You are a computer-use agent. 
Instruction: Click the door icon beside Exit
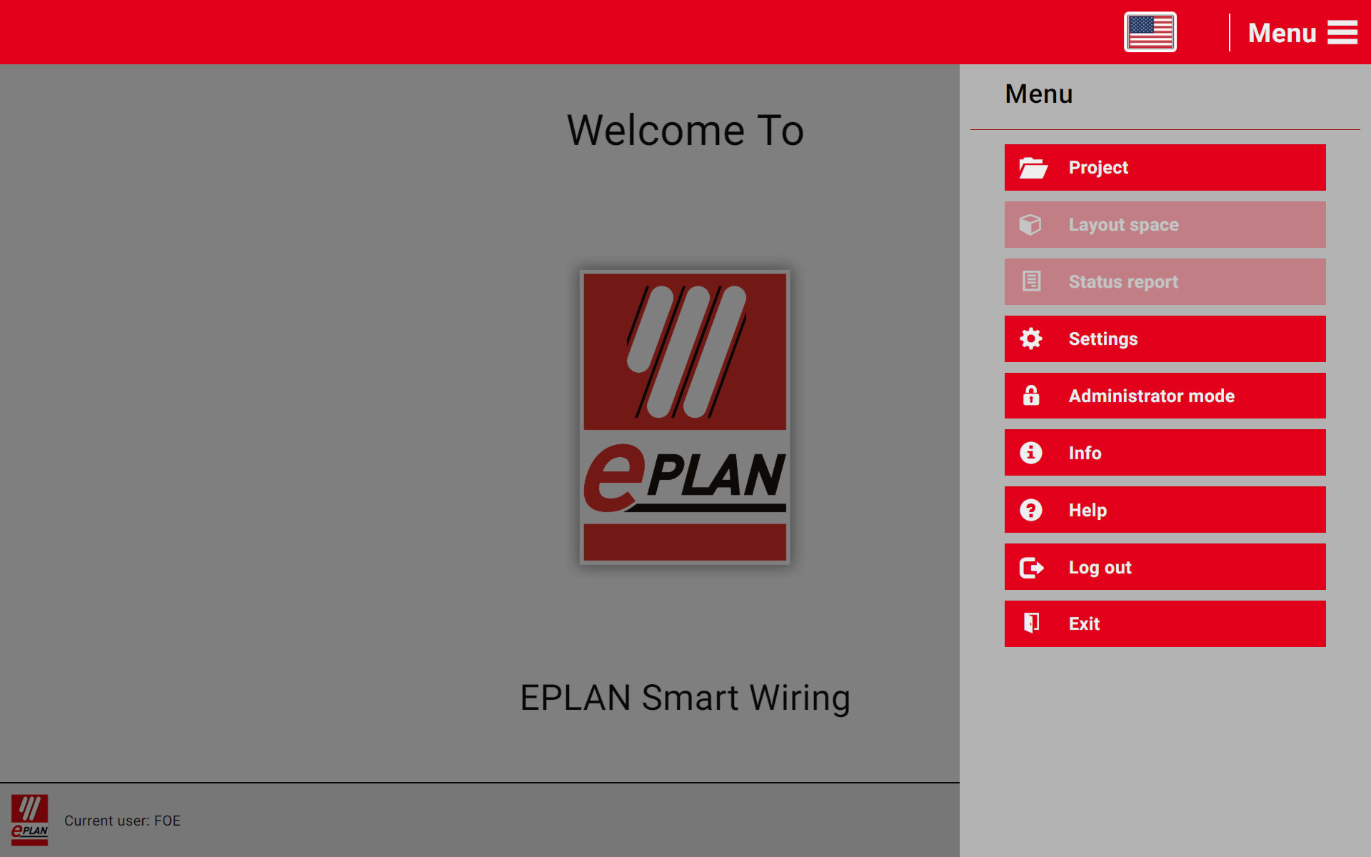coord(1030,623)
